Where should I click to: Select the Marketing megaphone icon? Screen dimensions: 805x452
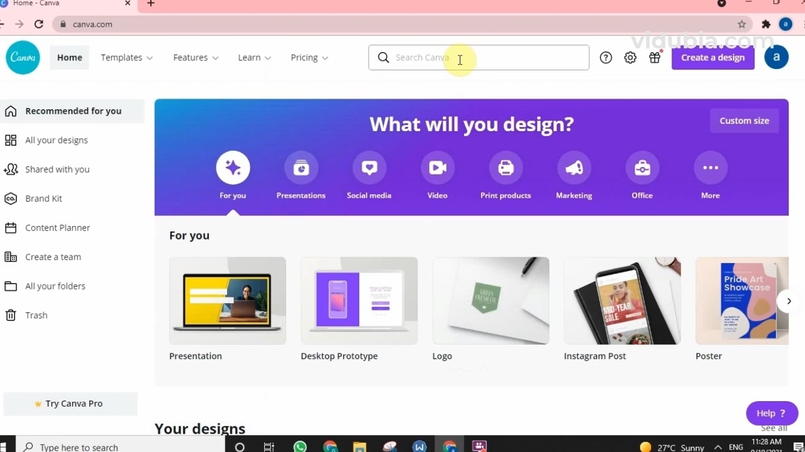(574, 168)
